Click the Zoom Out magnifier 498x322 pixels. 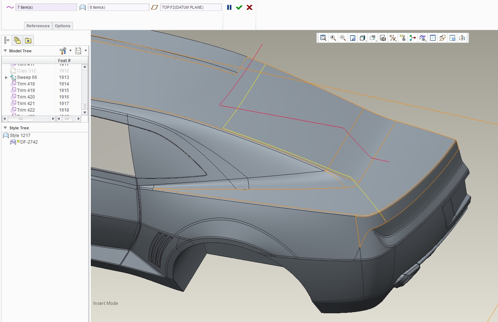(343, 38)
